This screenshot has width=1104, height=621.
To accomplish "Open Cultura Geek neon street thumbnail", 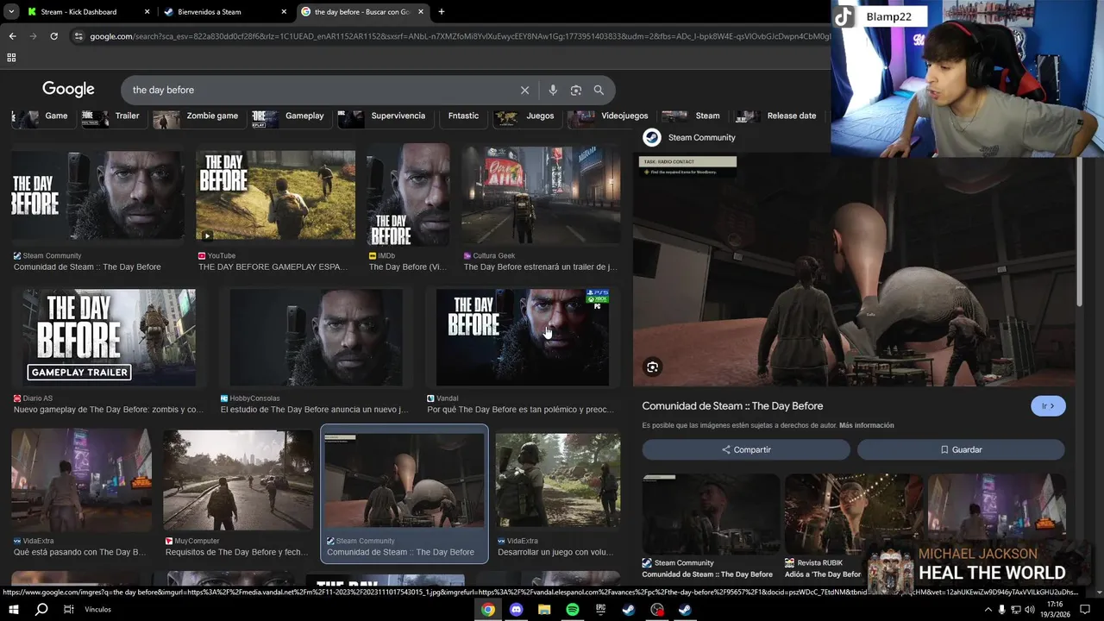I will 541,195.
